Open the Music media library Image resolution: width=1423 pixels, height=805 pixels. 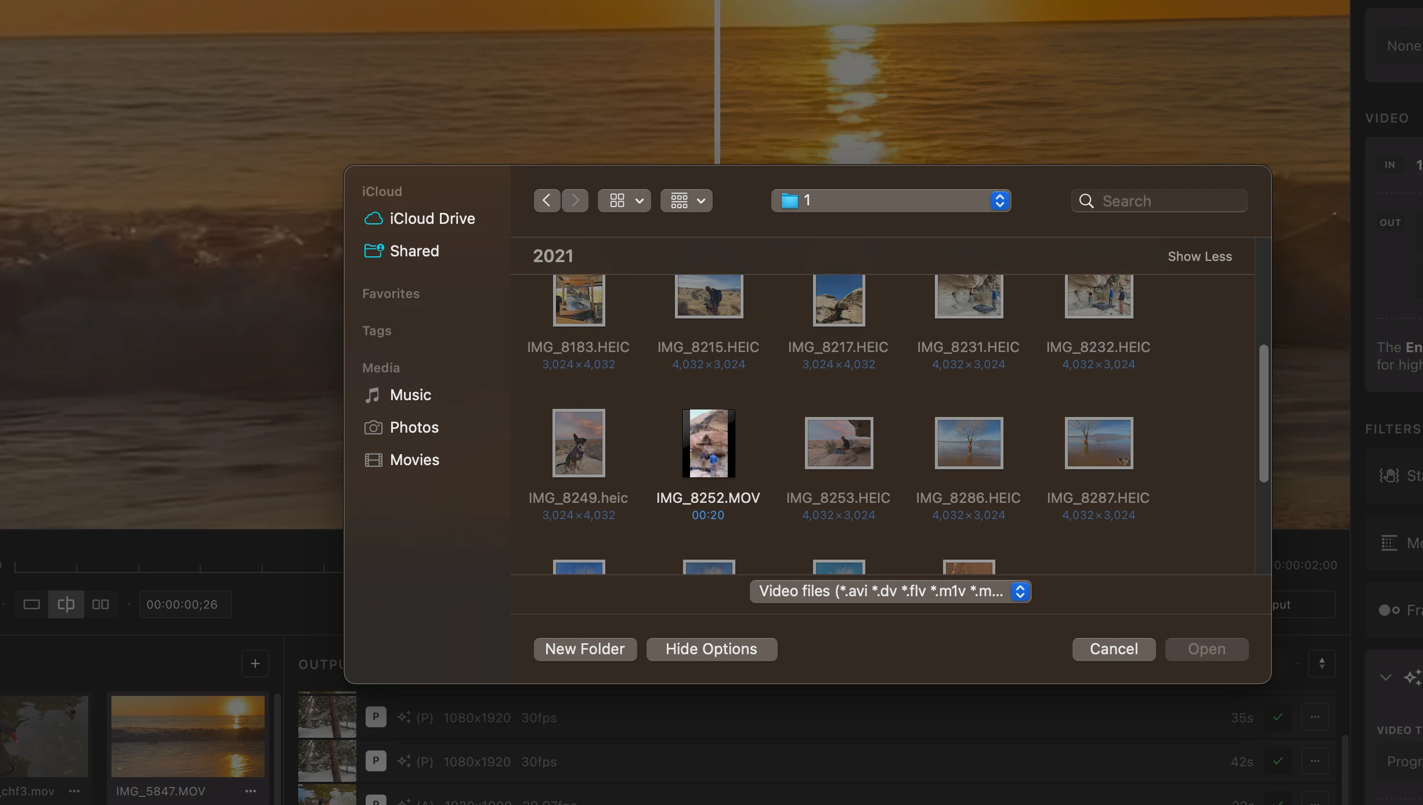click(410, 395)
